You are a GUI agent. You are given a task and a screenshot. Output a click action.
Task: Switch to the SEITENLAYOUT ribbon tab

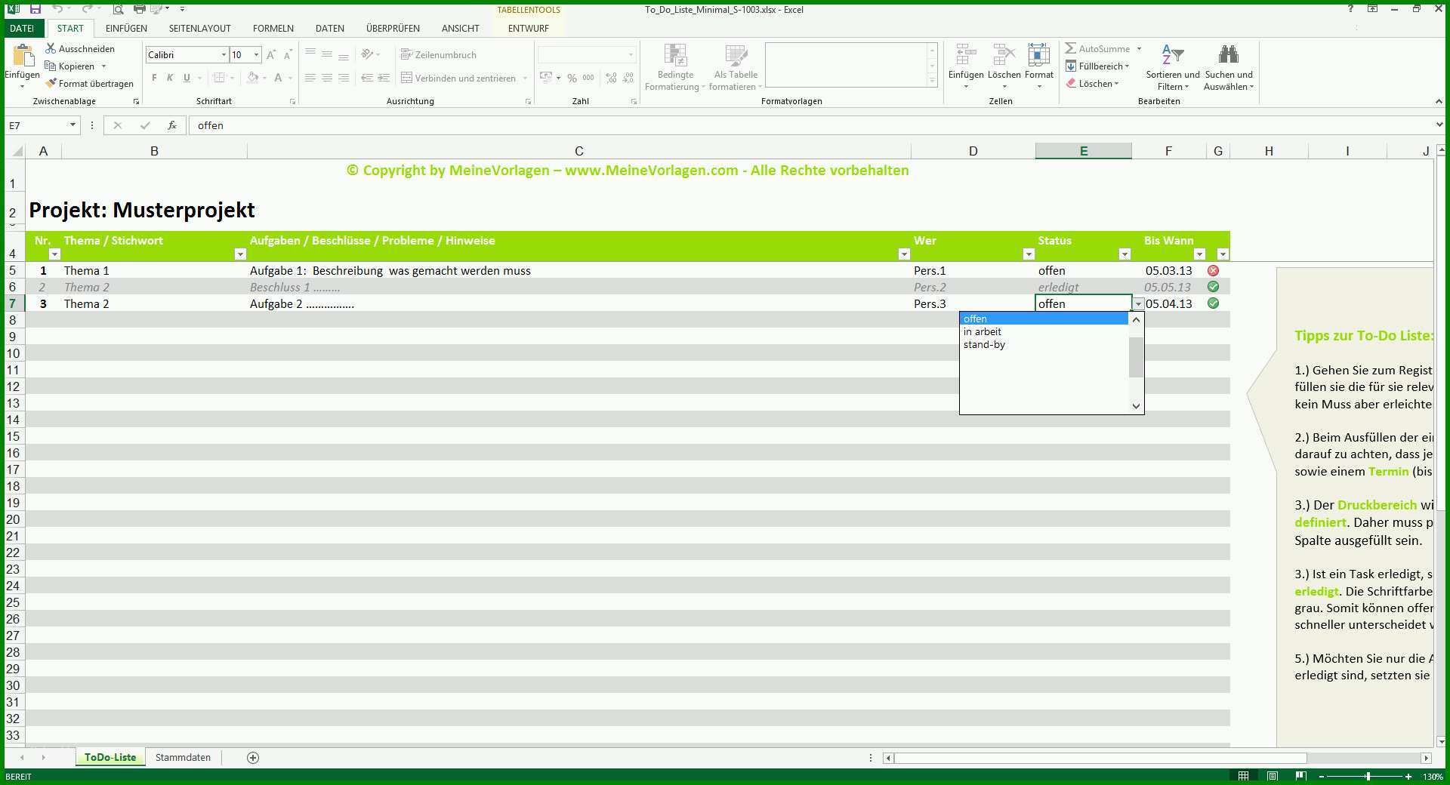[199, 28]
